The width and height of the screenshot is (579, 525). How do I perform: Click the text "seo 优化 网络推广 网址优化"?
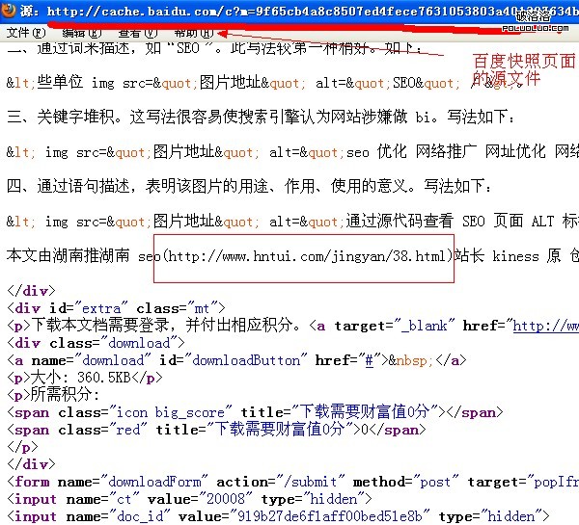[446, 151]
